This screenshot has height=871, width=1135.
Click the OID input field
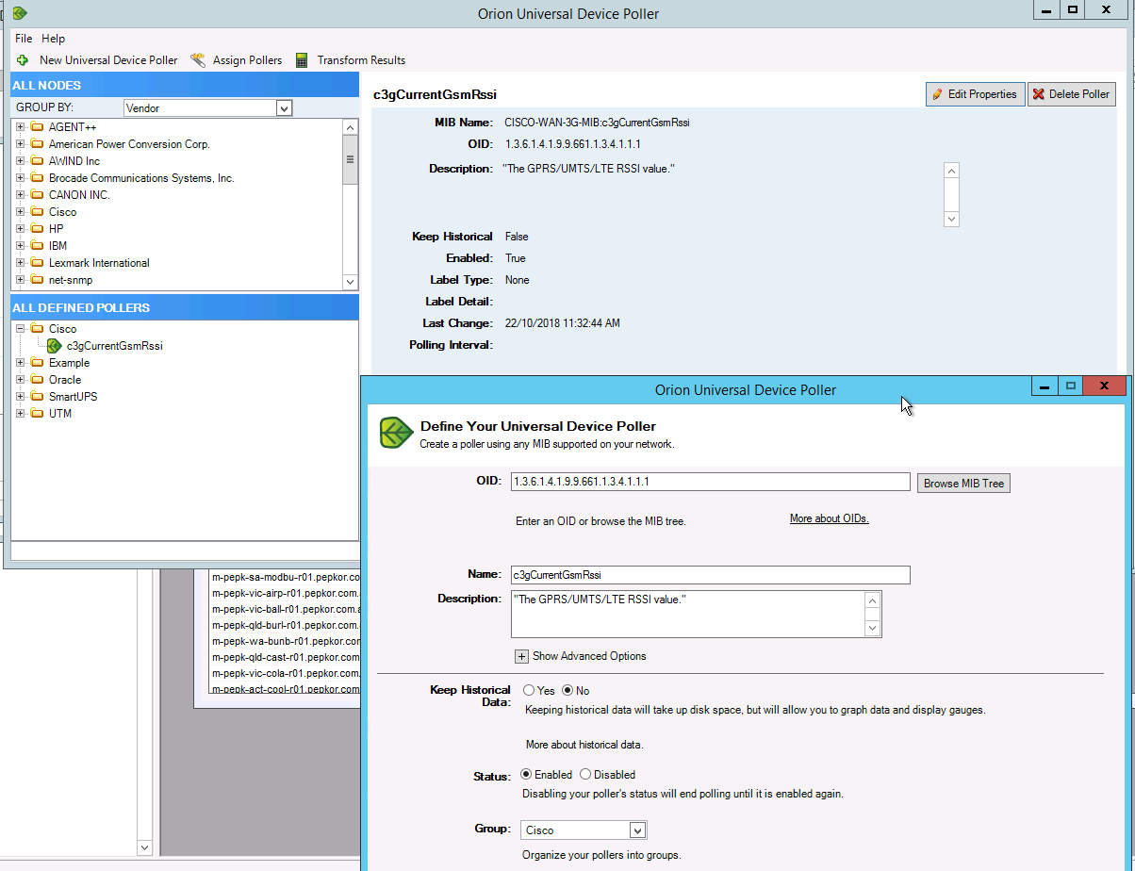[x=711, y=482]
